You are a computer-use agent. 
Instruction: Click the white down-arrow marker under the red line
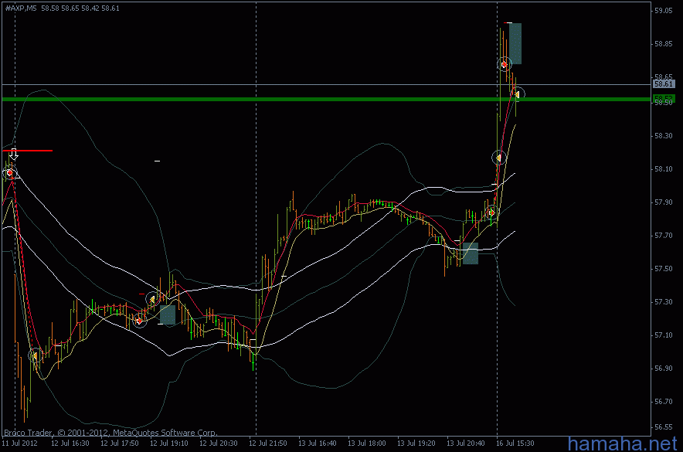coord(13,155)
